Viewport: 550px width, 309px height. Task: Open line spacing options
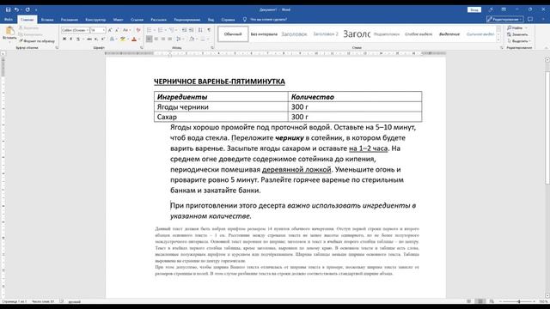point(180,39)
